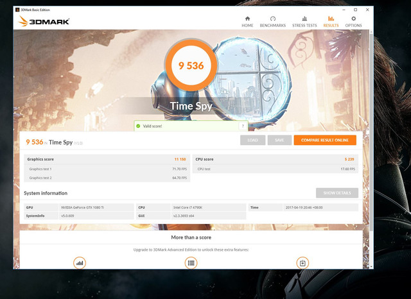
Task: Click the CPU test row
Action: coord(275,169)
